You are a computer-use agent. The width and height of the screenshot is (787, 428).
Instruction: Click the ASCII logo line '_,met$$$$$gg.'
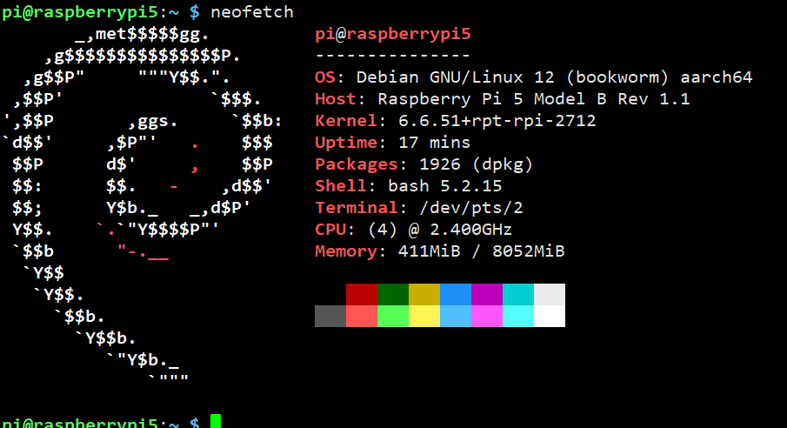pos(142,34)
